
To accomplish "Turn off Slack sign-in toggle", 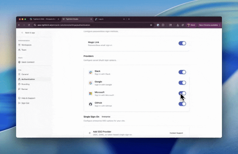I will tap(182, 72).
